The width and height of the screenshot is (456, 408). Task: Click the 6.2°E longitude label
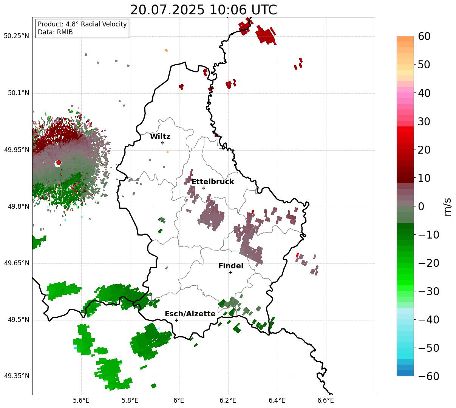click(228, 400)
